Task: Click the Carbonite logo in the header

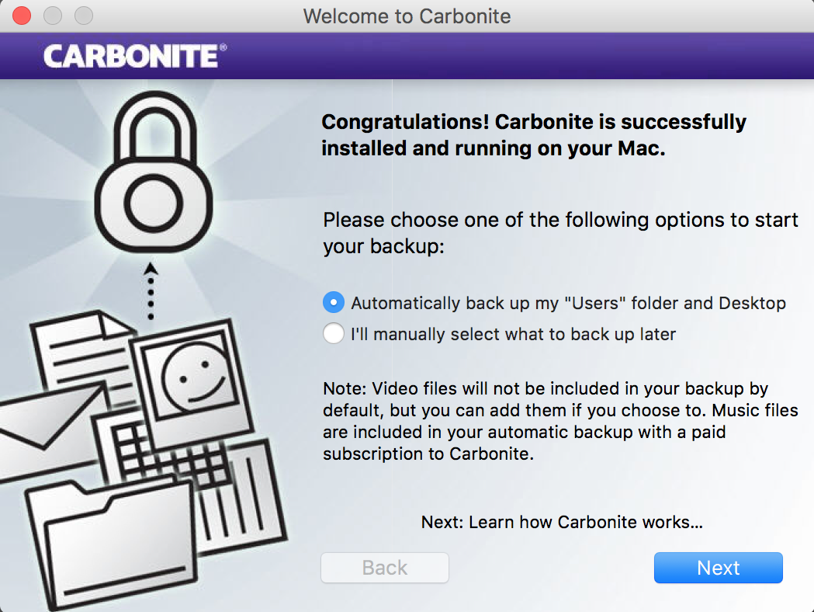Action: [132, 55]
